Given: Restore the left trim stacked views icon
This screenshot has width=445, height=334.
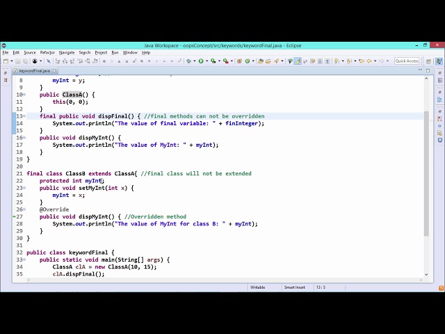Looking at the screenshot, I should click(x=6, y=73).
